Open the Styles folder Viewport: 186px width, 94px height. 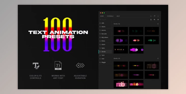(x=105, y=27)
